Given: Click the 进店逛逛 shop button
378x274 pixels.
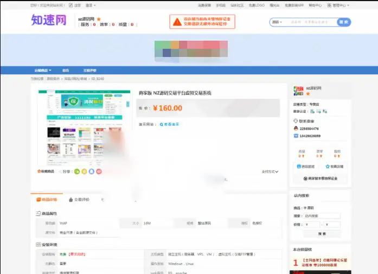Looking at the screenshot, I should pos(306,167).
